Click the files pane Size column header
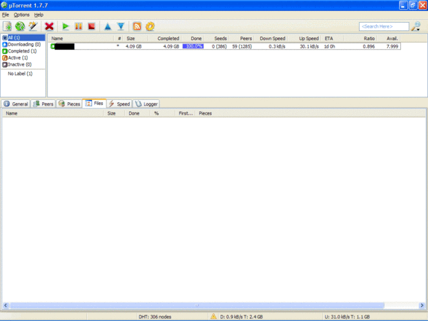 [x=114, y=113]
